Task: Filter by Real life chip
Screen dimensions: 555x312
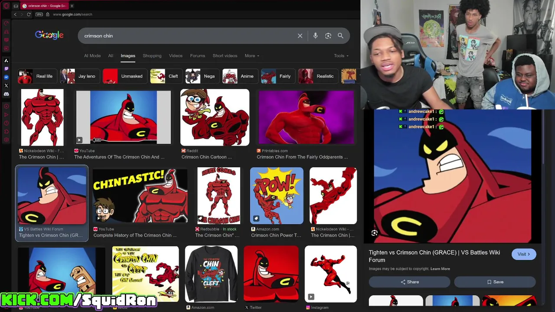Action: point(37,76)
